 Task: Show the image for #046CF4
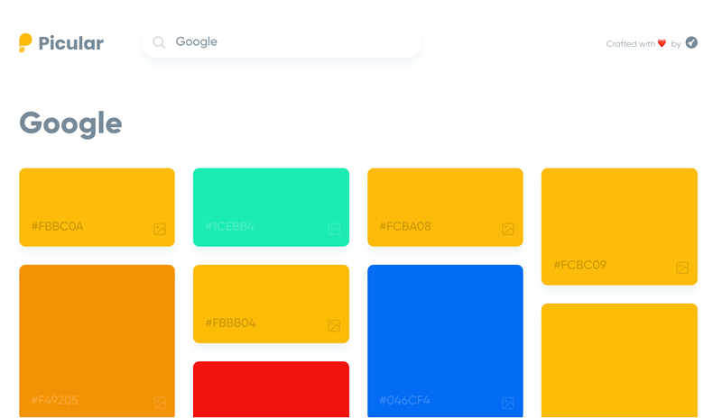pyautogui.click(x=508, y=403)
